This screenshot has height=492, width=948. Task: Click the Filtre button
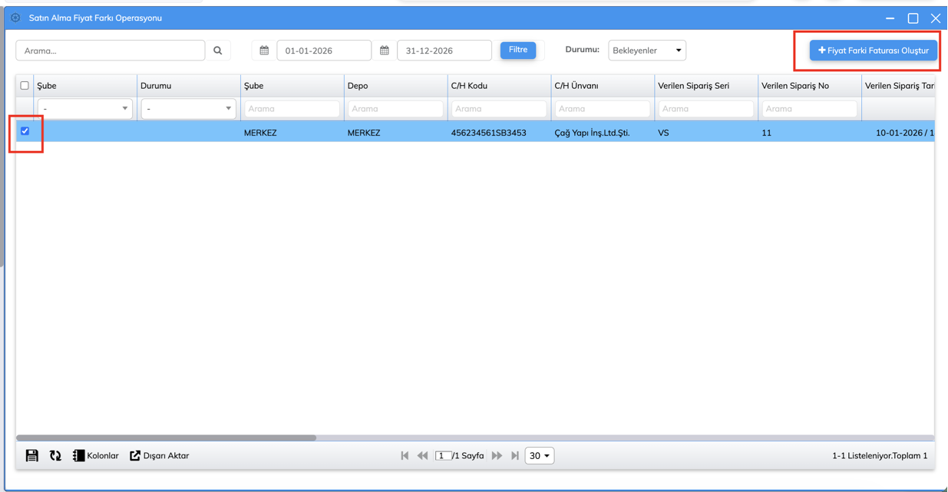point(518,50)
